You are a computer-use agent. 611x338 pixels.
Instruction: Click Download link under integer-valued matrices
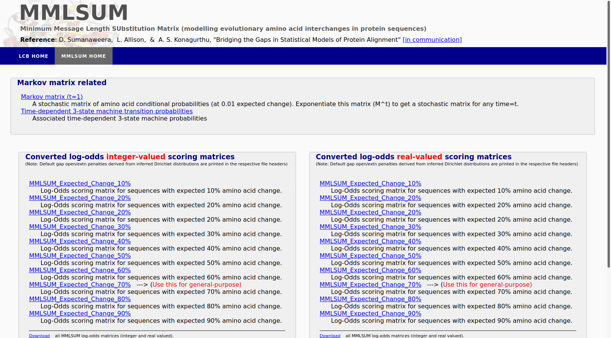coord(39,336)
